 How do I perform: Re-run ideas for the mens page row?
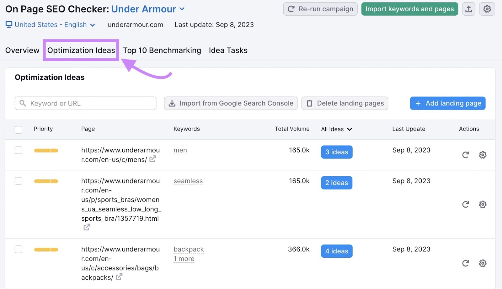466,155
